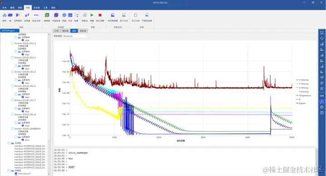Open the 工具 (Tools) menu
The image size is (326, 176).
(x=46, y=8)
